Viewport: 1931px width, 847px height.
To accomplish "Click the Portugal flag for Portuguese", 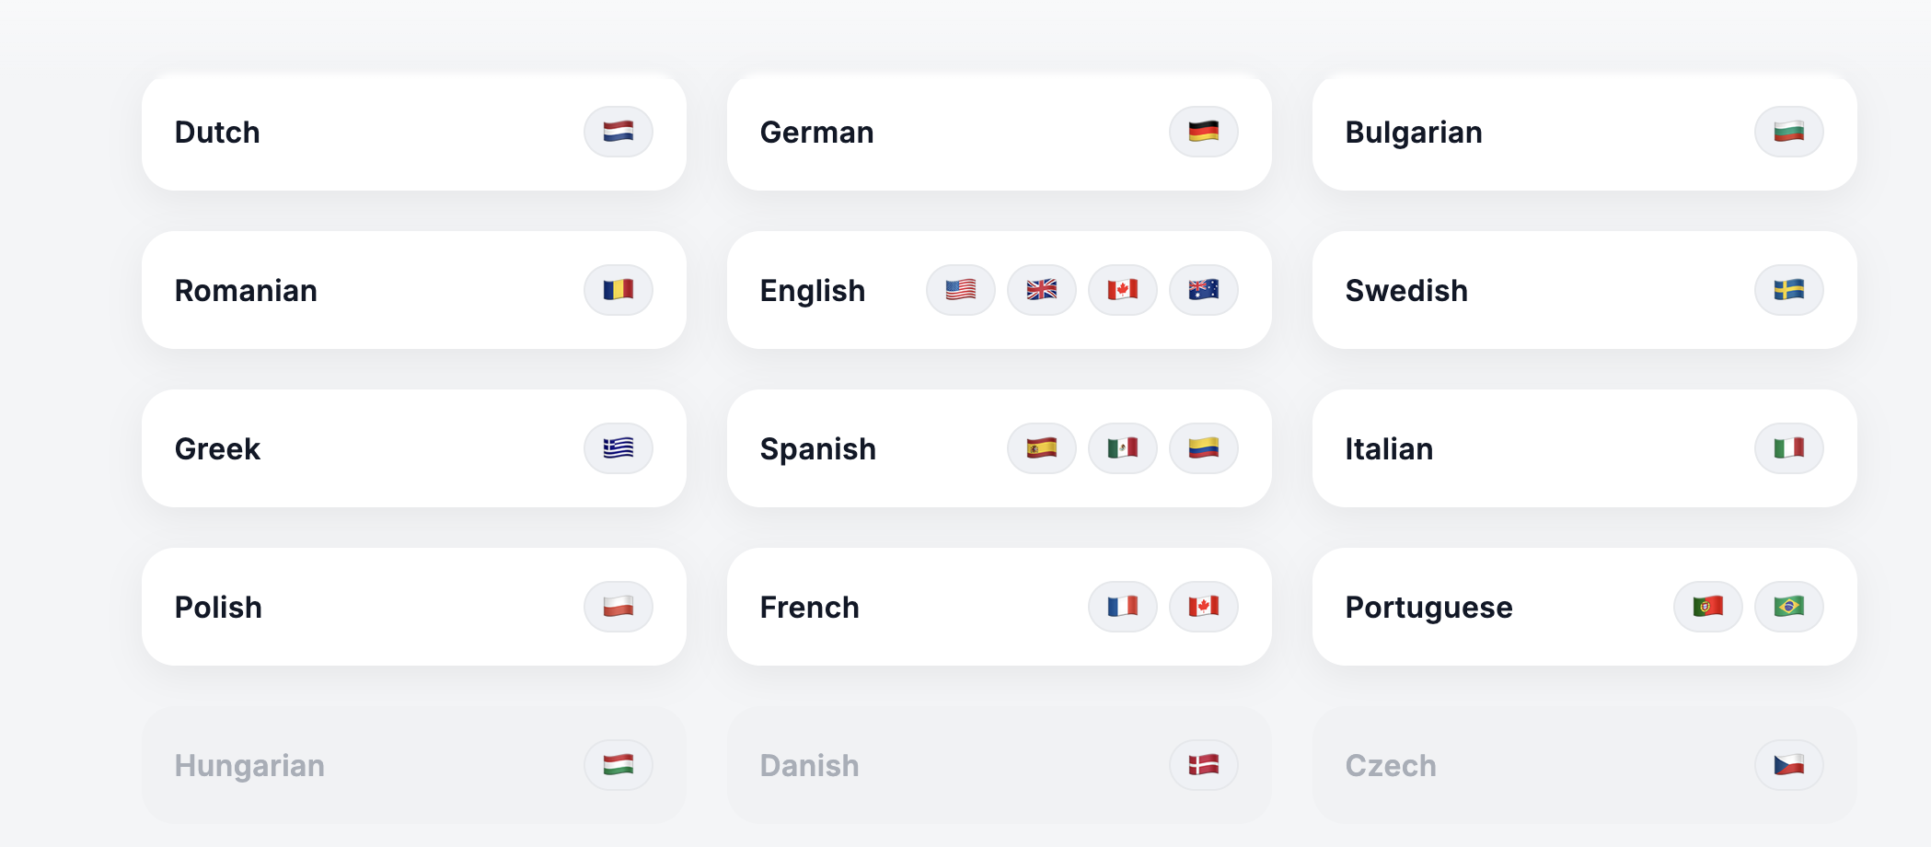I will (x=1707, y=607).
